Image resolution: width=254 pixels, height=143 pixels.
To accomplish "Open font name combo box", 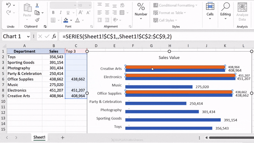I will click(x=63, y=5).
